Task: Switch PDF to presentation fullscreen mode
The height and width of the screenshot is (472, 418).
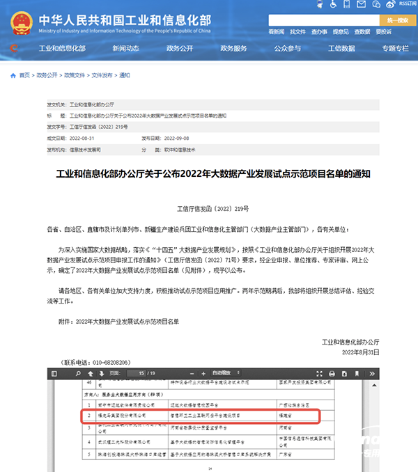Action: (319, 374)
